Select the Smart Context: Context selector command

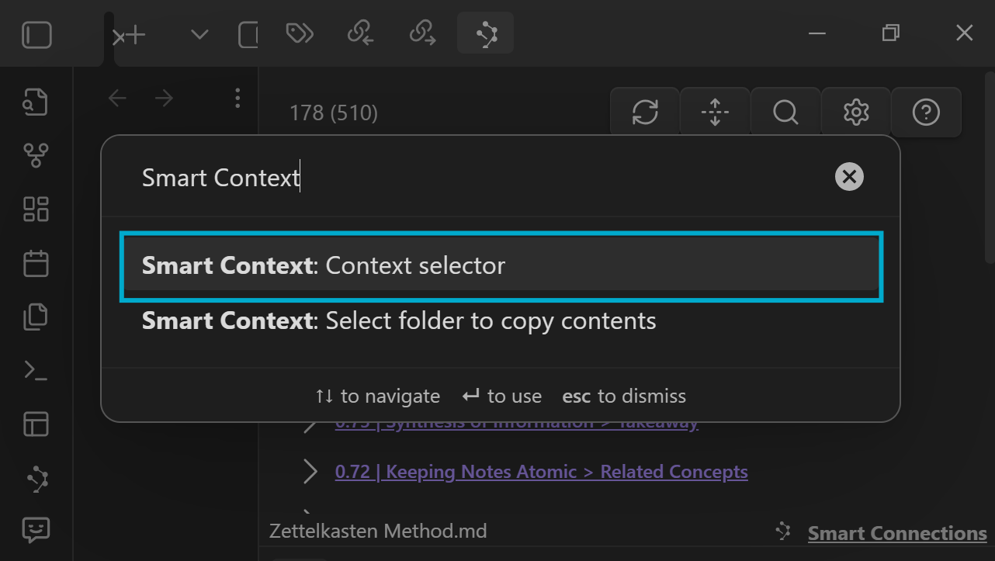click(x=501, y=265)
